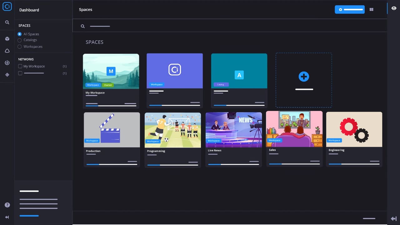Collapse the right panel with the arrow icon
Image resolution: width=400 pixels, height=225 pixels.
pos(394,219)
